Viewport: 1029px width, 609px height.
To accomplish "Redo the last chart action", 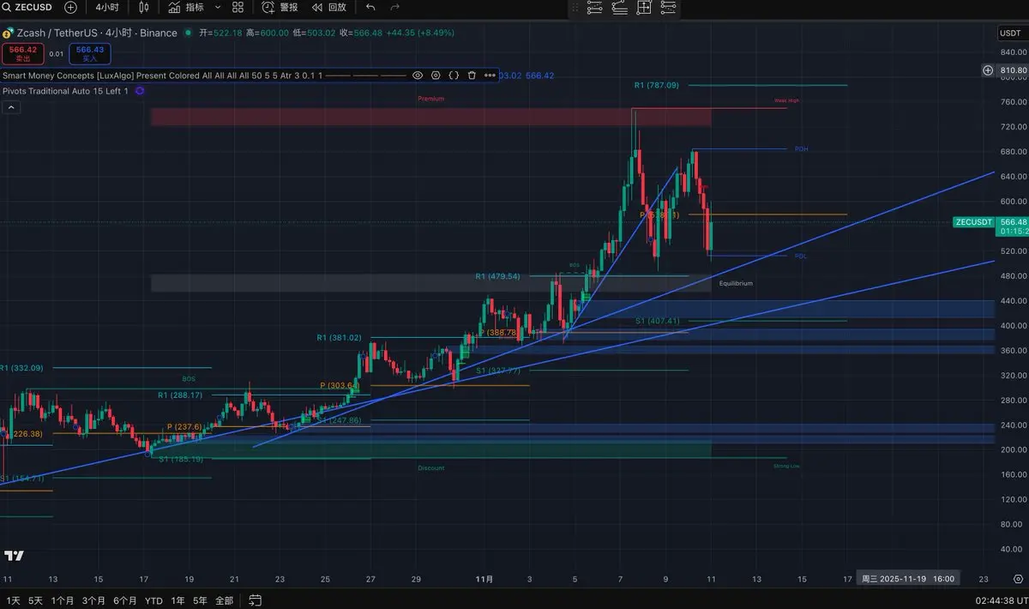I will click(394, 7).
